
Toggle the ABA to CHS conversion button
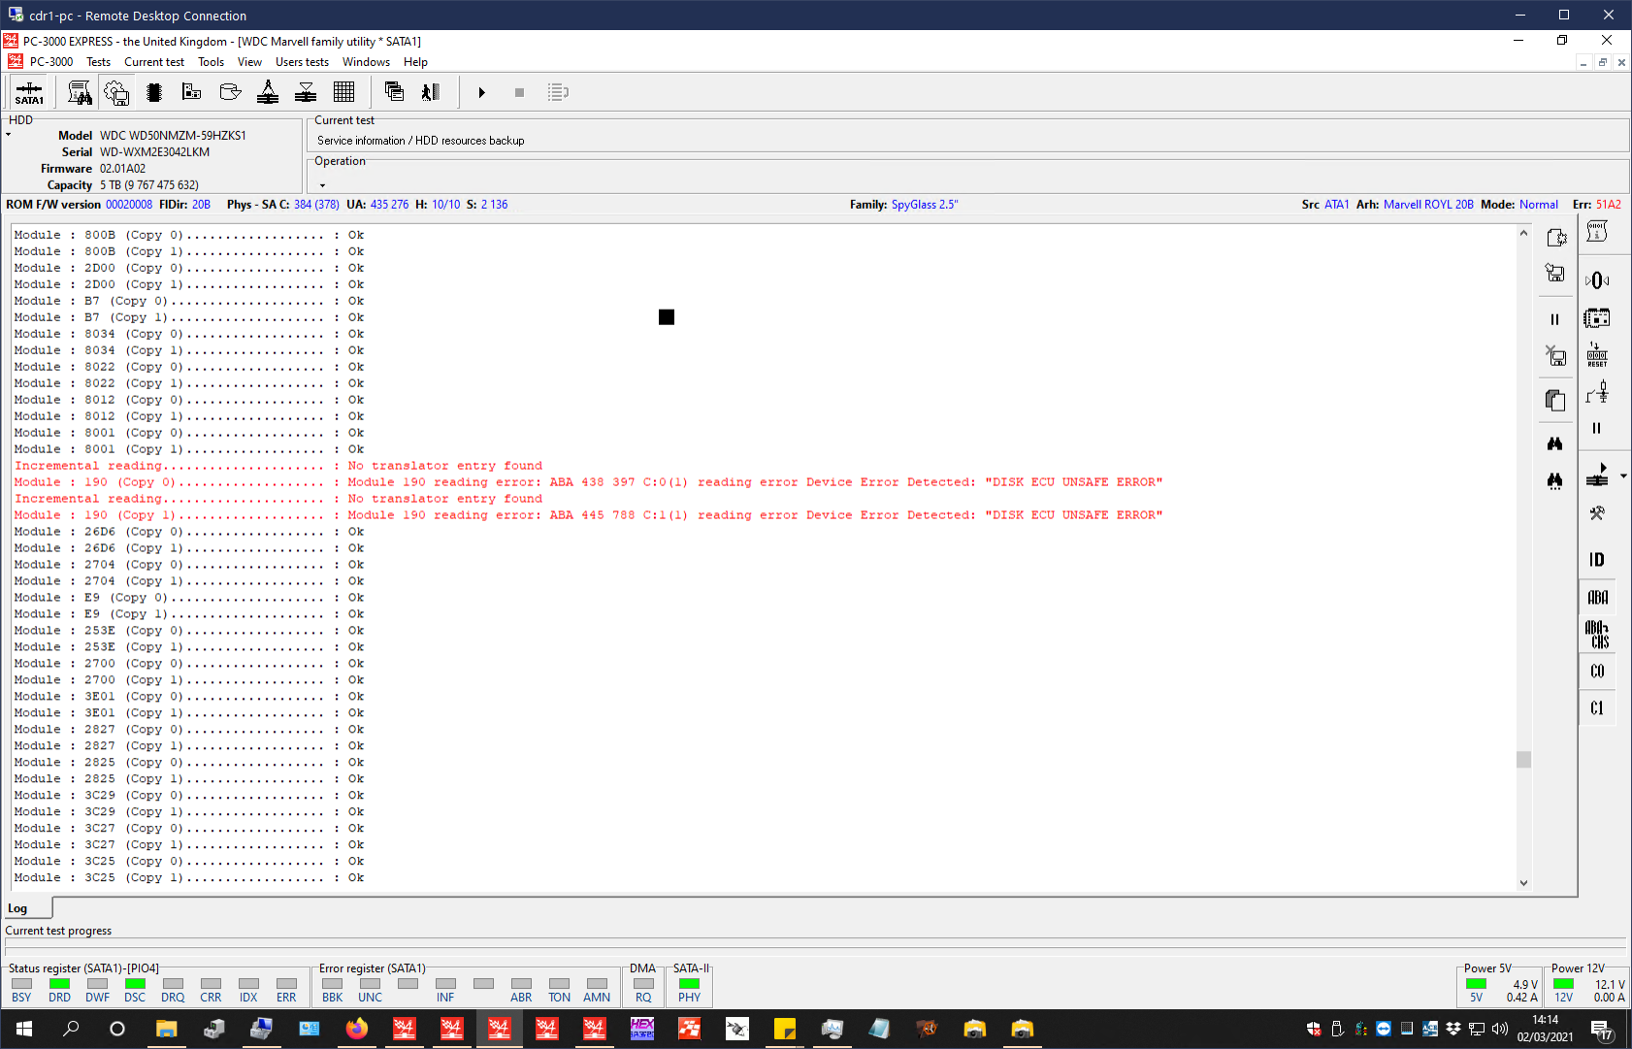1597,635
